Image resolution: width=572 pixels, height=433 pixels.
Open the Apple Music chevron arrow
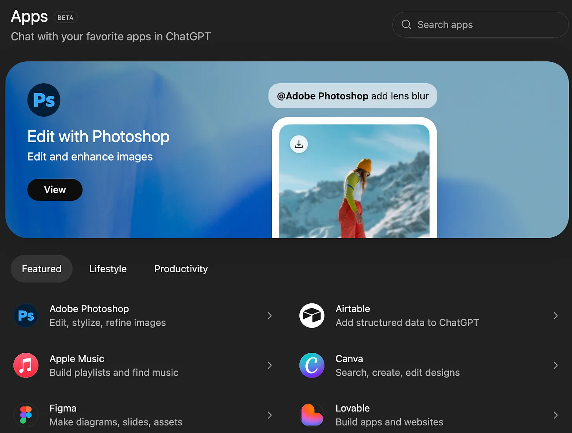(x=269, y=365)
